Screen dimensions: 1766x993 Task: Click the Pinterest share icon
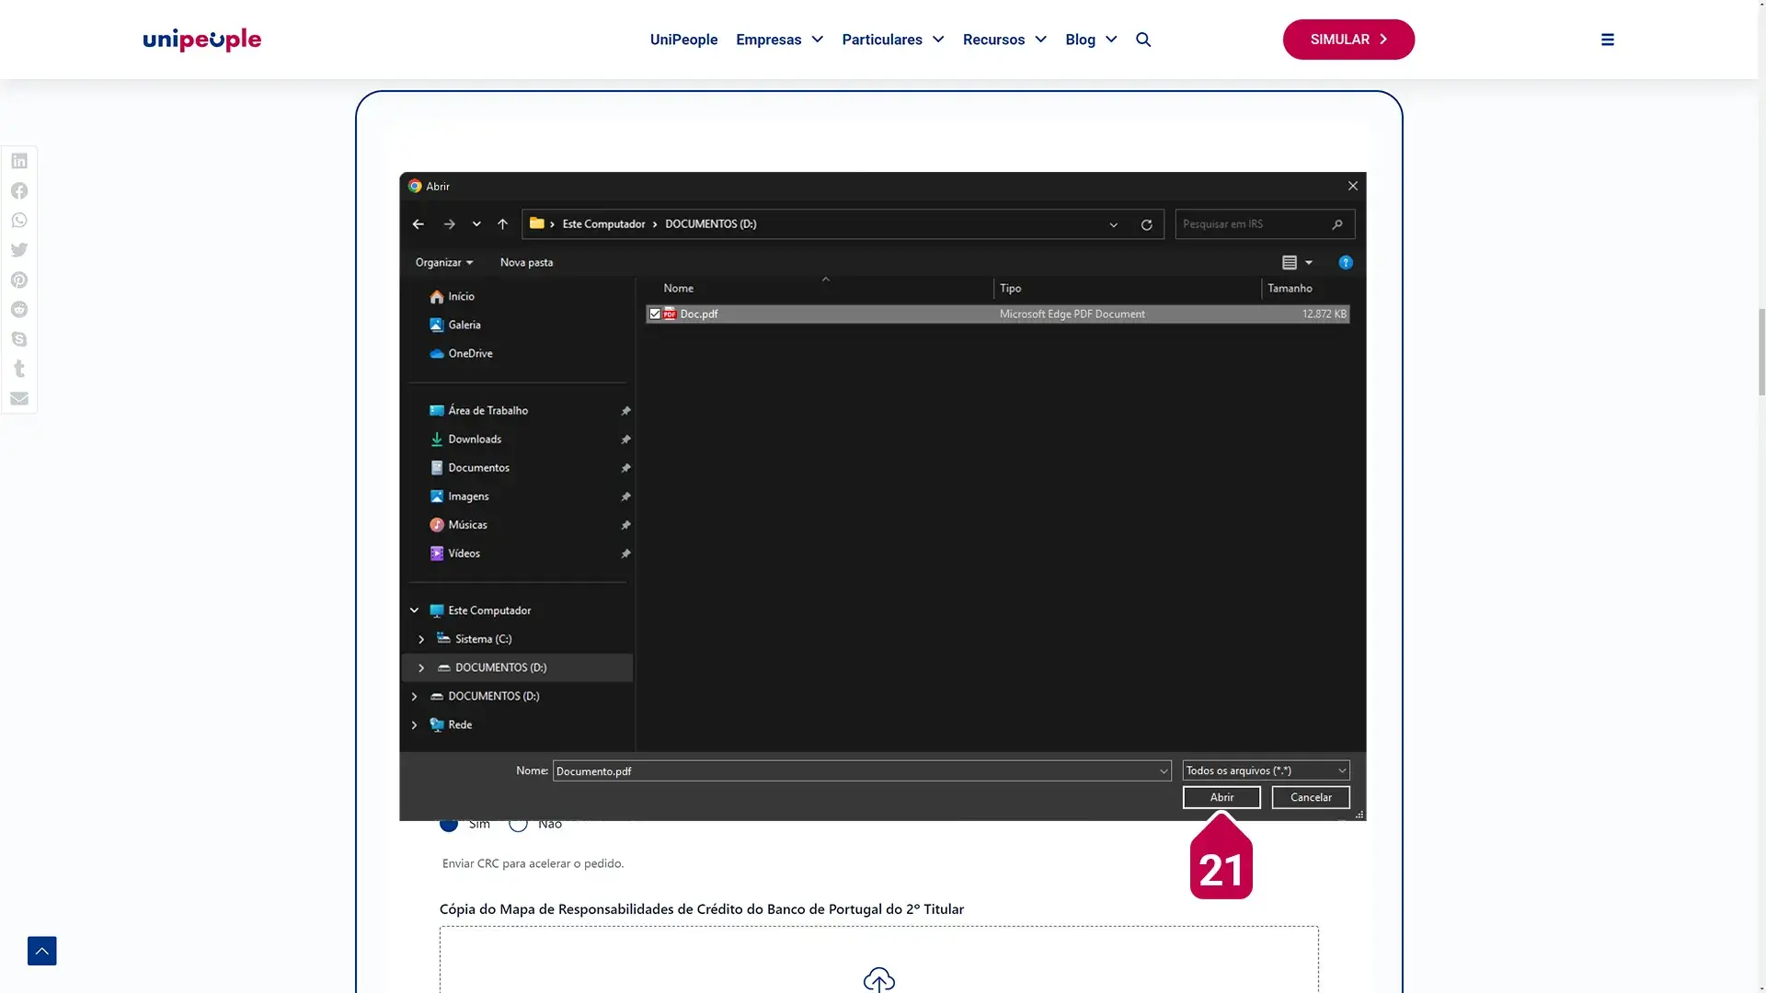click(x=19, y=280)
